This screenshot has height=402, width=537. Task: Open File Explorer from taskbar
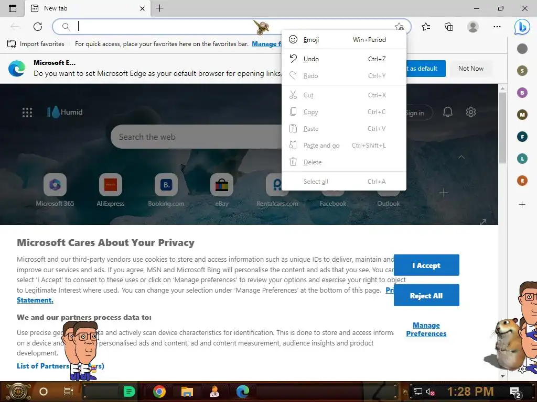[187, 392]
